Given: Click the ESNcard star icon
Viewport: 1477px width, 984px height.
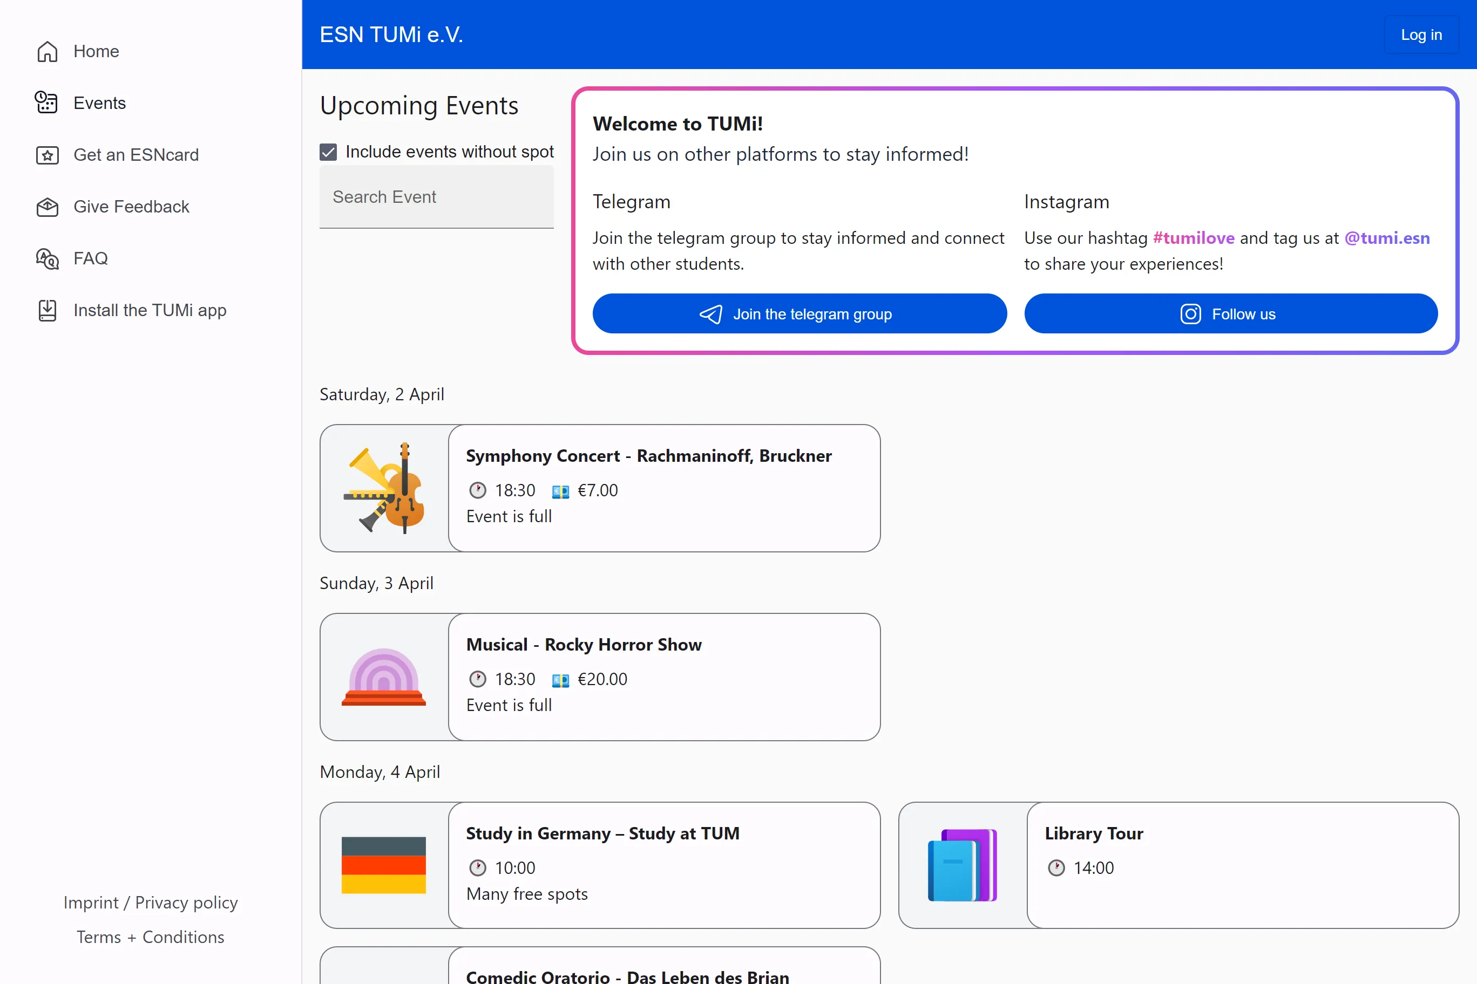Looking at the screenshot, I should [47, 155].
